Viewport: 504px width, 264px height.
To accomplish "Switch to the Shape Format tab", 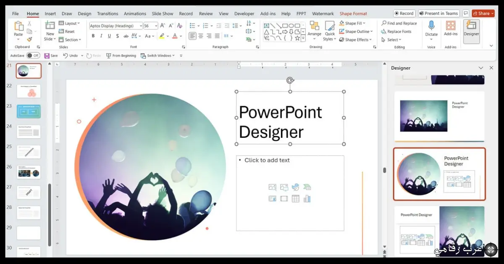I will pyautogui.click(x=353, y=13).
